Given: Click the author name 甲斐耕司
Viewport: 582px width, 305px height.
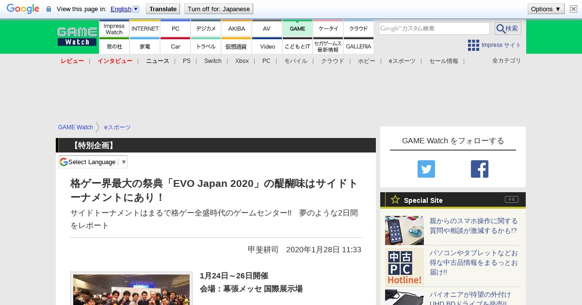Looking at the screenshot, I should tap(263, 250).
